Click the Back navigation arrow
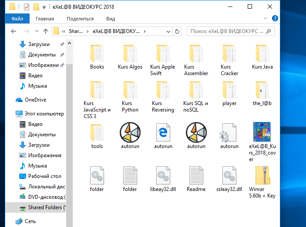 [13, 31]
